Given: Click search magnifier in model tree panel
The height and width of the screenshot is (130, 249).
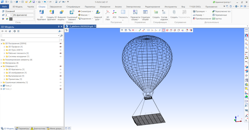Looking at the screenshot, I should click(x=61, y=36).
